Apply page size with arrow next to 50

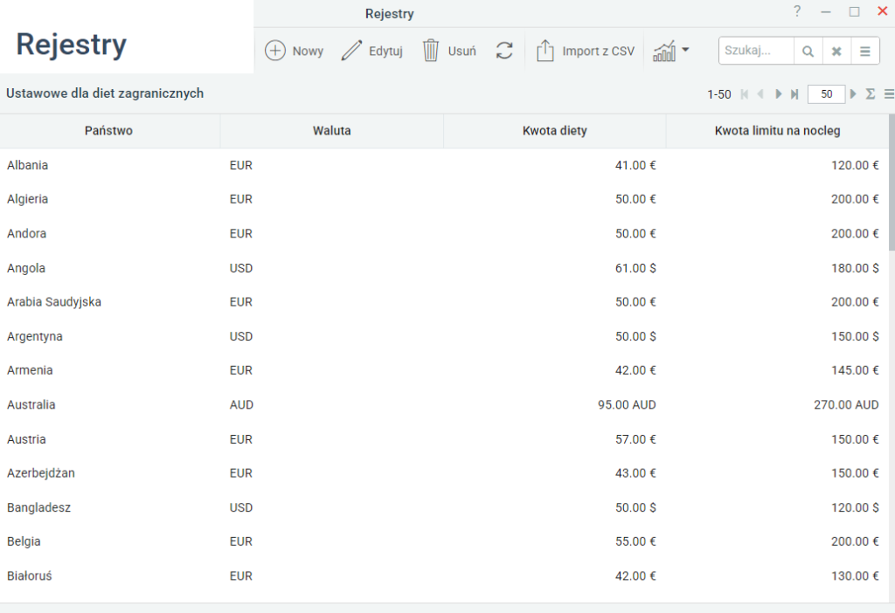tap(853, 94)
